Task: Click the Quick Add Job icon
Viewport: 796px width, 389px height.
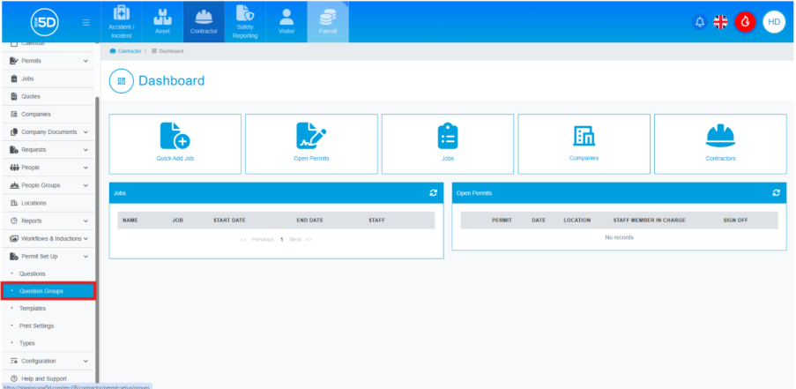Action: pos(175,135)
